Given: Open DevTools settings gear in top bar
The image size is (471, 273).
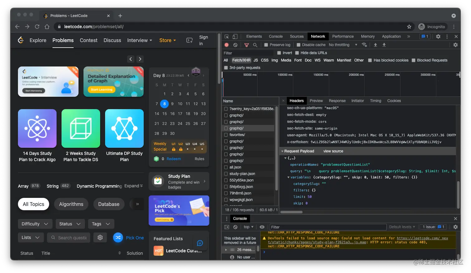Looking at the screenshot, I should 438,36.
